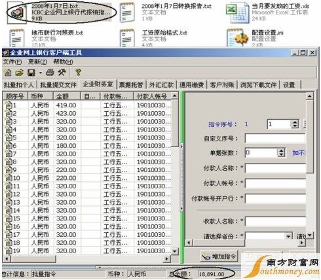Click the amount 180.00 in row 6
321x280 pixels.
click(66, 146)
